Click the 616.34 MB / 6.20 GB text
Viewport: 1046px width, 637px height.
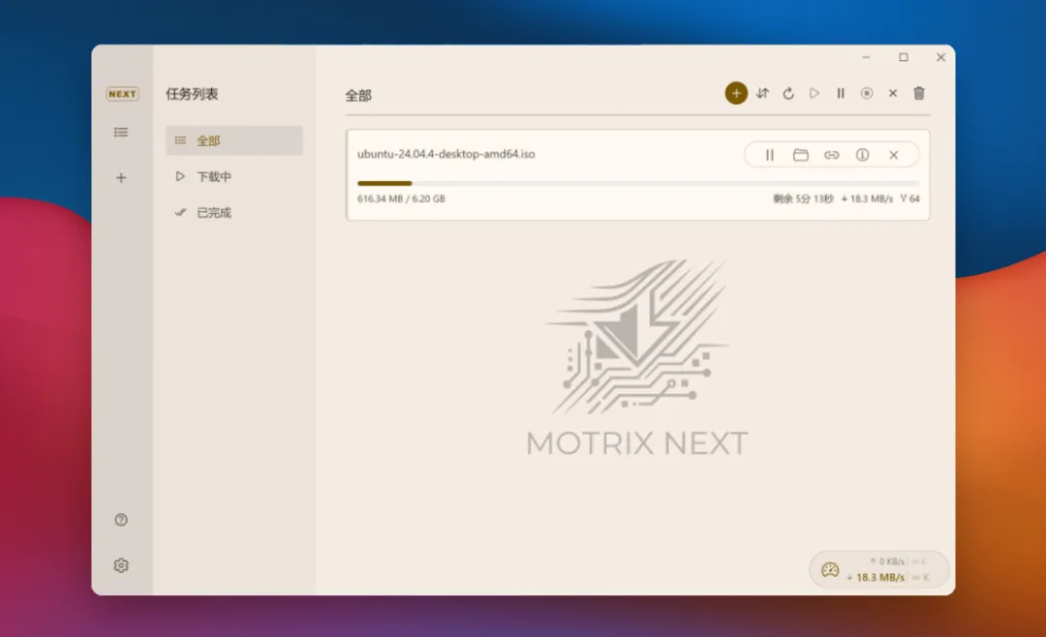click(x=401, y=198)
